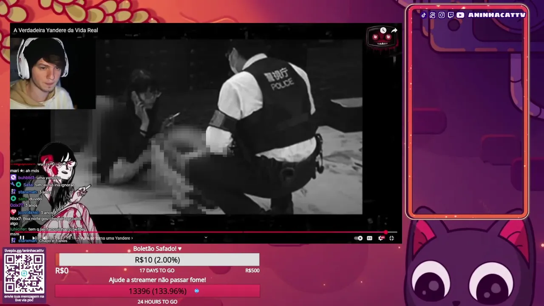Click the ANINHACATTV channel name
Screen dimensions: 544x306
(497, 15)
